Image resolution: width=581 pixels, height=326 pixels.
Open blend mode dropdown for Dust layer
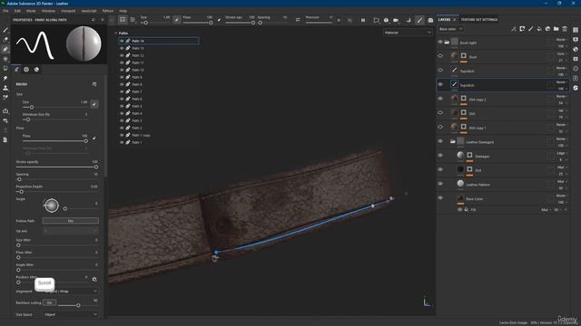pos(561,54)
